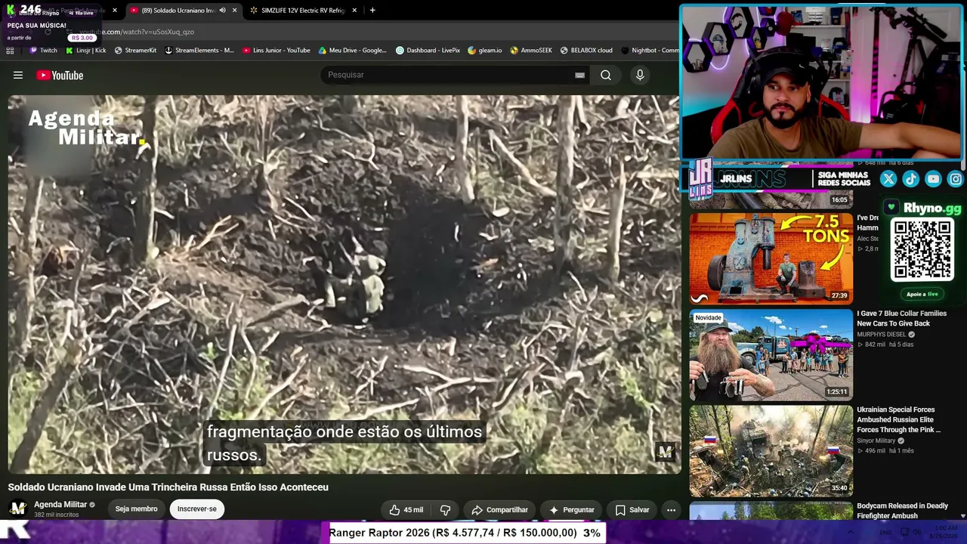Click the search magnifier button
Viewport: 967px width, 544px height.
click(606, 75)
